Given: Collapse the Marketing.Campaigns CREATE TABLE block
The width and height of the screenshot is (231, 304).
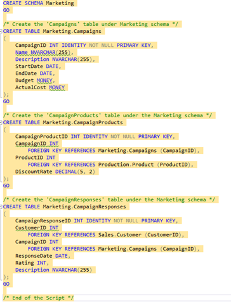Looking at the screenshot, I should pyautogui.click(x=1, y=31).
